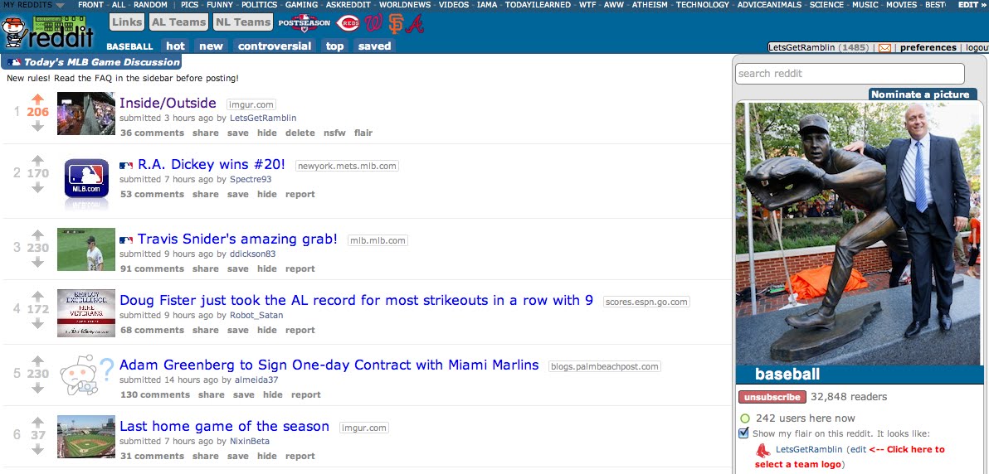Image resolution: width=989 pixels, height=474 pixels.
Task: Upvote the Doug Fister strikeouts post
Action: coord(38,296)
